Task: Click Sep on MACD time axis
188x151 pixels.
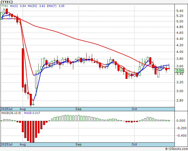Action: point(79,144)
